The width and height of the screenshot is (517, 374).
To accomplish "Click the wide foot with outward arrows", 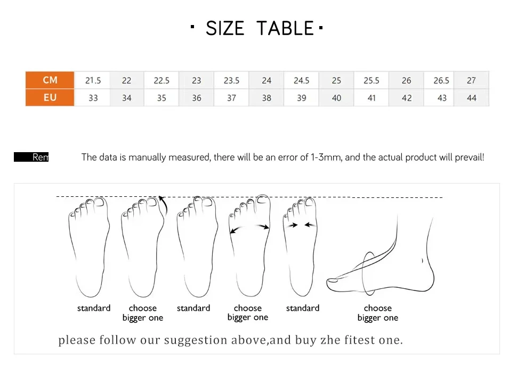I will 249,246.
